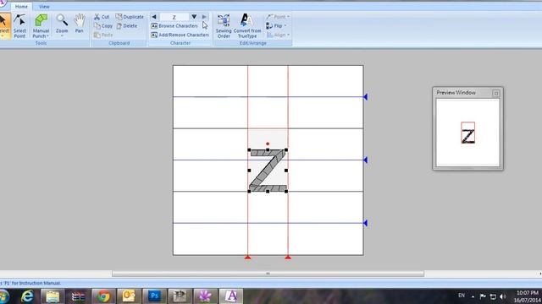Open Add/Remove Characters

[x=180, y=35]
